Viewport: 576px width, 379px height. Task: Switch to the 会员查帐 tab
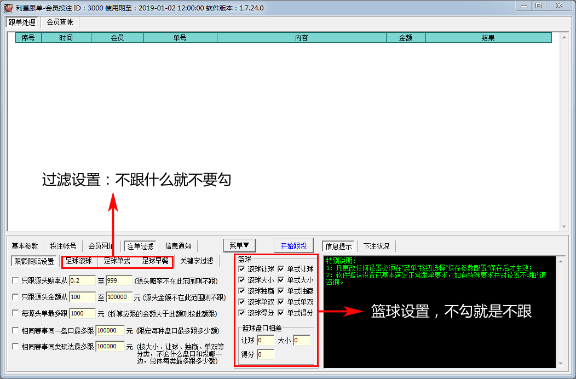coord(60,22)
